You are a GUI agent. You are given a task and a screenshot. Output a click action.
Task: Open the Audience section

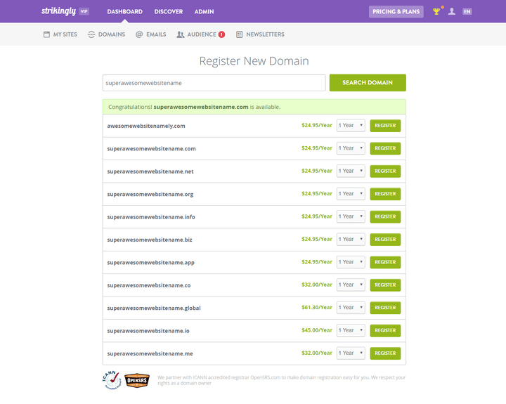(197, 34)
